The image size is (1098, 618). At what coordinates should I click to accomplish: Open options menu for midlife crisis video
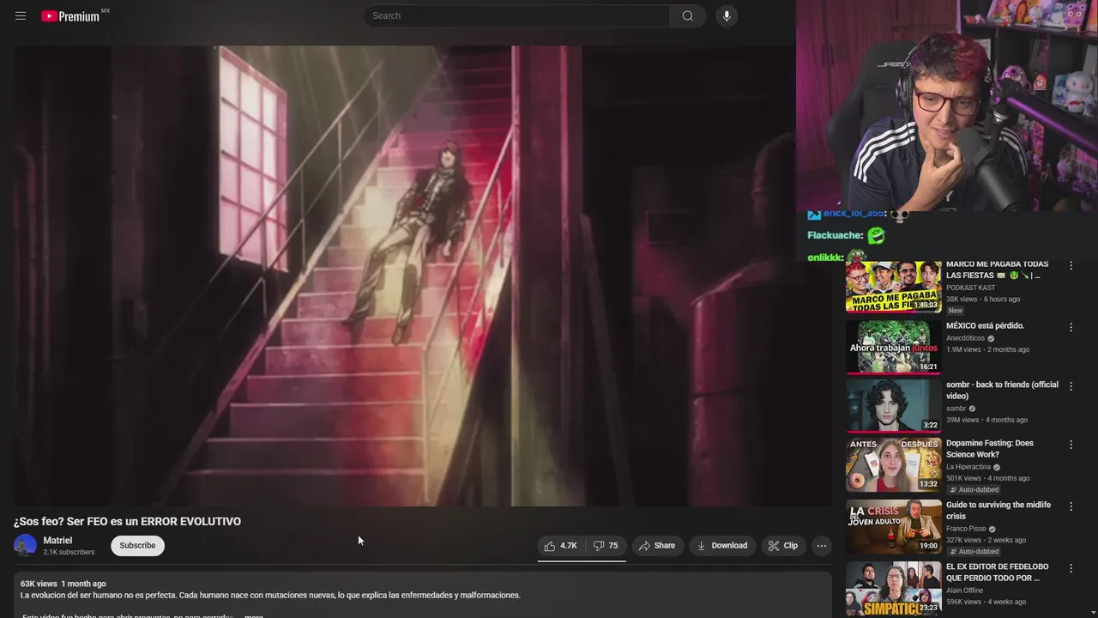click(1071, 506)
